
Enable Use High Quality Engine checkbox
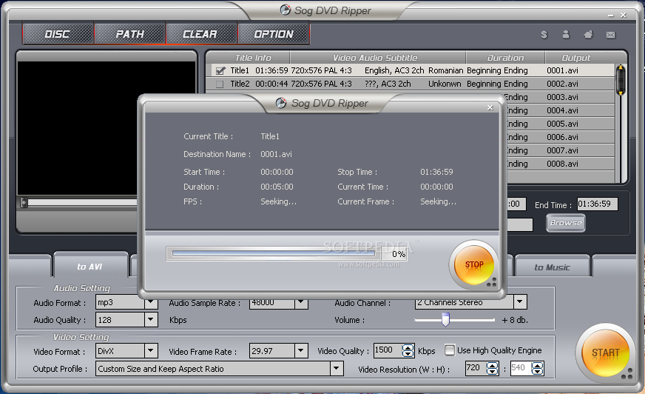[450, 350]
